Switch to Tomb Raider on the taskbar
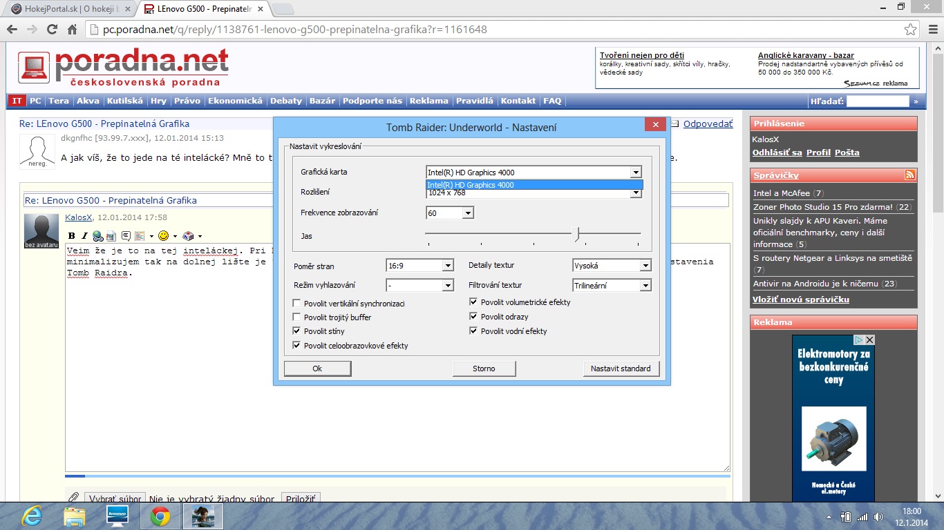Viewport: 944px width, 530px height. coord(203,516)
